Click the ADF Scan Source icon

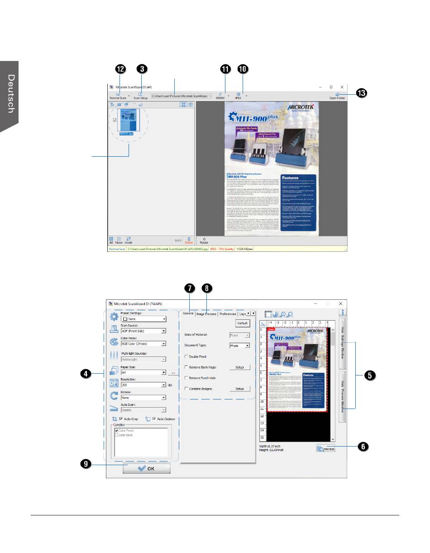115,329
